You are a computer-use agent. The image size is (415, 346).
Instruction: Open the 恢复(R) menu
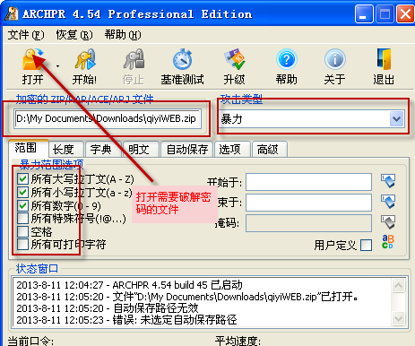click(x=74, y=35)
